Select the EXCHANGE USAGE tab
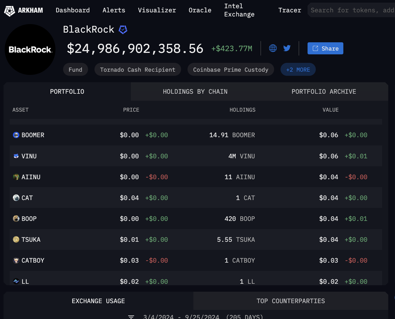The image size is (395, 319). (x=98, y=301)
